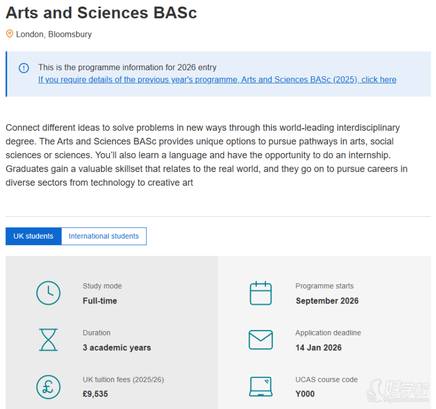Click the Full-time study mode value

coord(100,301)
